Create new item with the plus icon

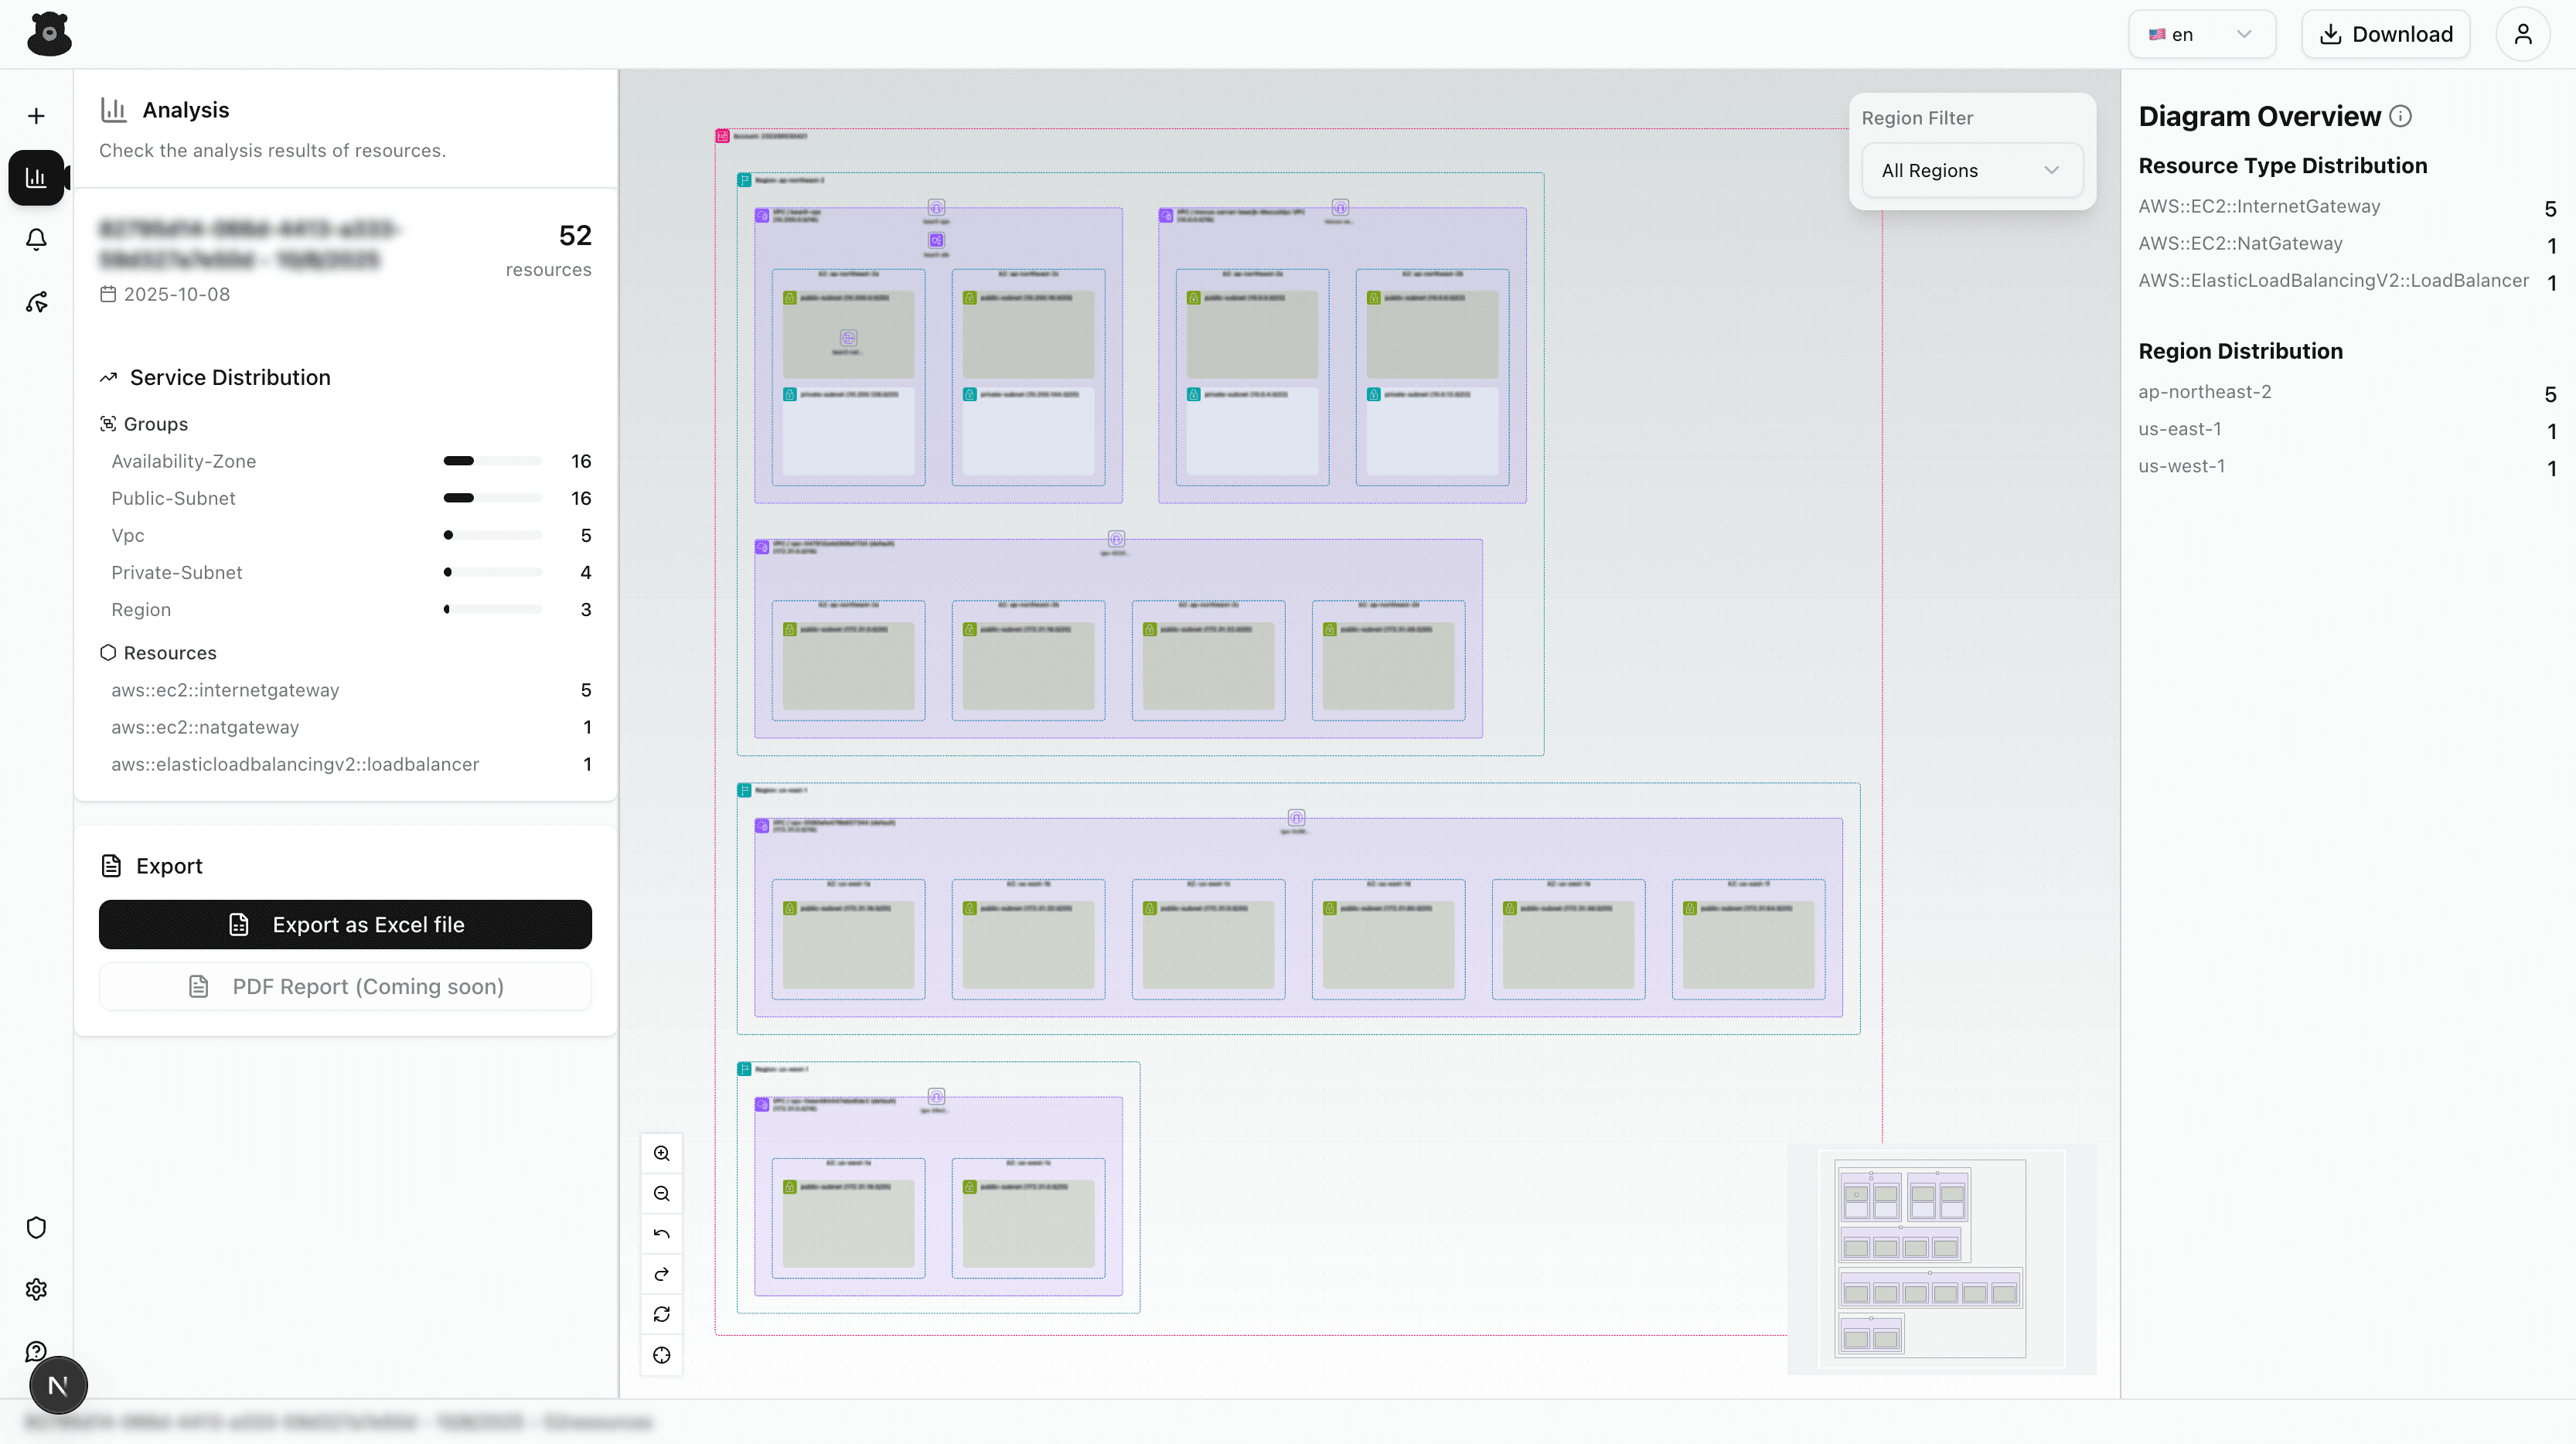(x=36, y=115)
